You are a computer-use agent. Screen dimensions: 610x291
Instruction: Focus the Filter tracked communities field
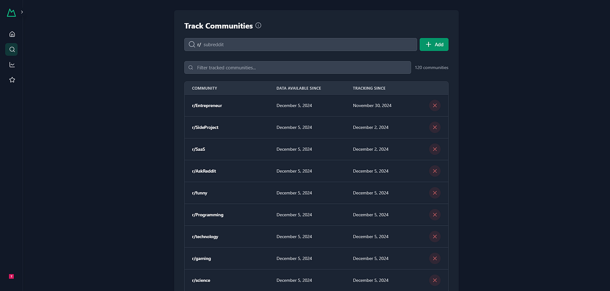[x=297, y=67]
